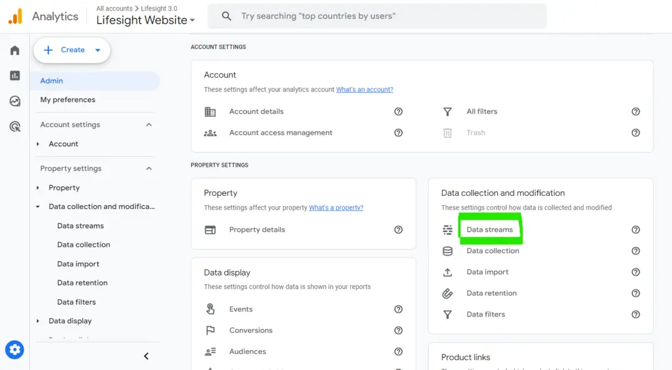Image resolution: width=672 pixels, height=370 pixels.
Task: Open Account access management setting
Action: (x=281, y=132)
